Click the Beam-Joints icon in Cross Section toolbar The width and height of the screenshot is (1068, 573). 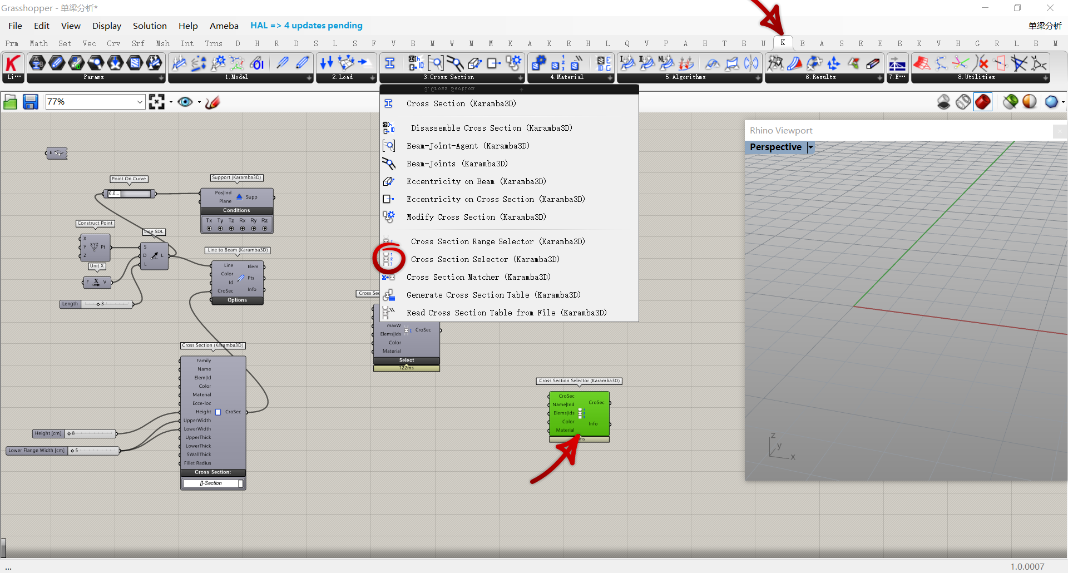click(x=454, y=63)
